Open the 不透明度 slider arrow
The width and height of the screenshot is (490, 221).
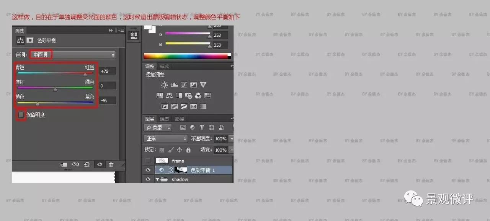pos(231,138)
